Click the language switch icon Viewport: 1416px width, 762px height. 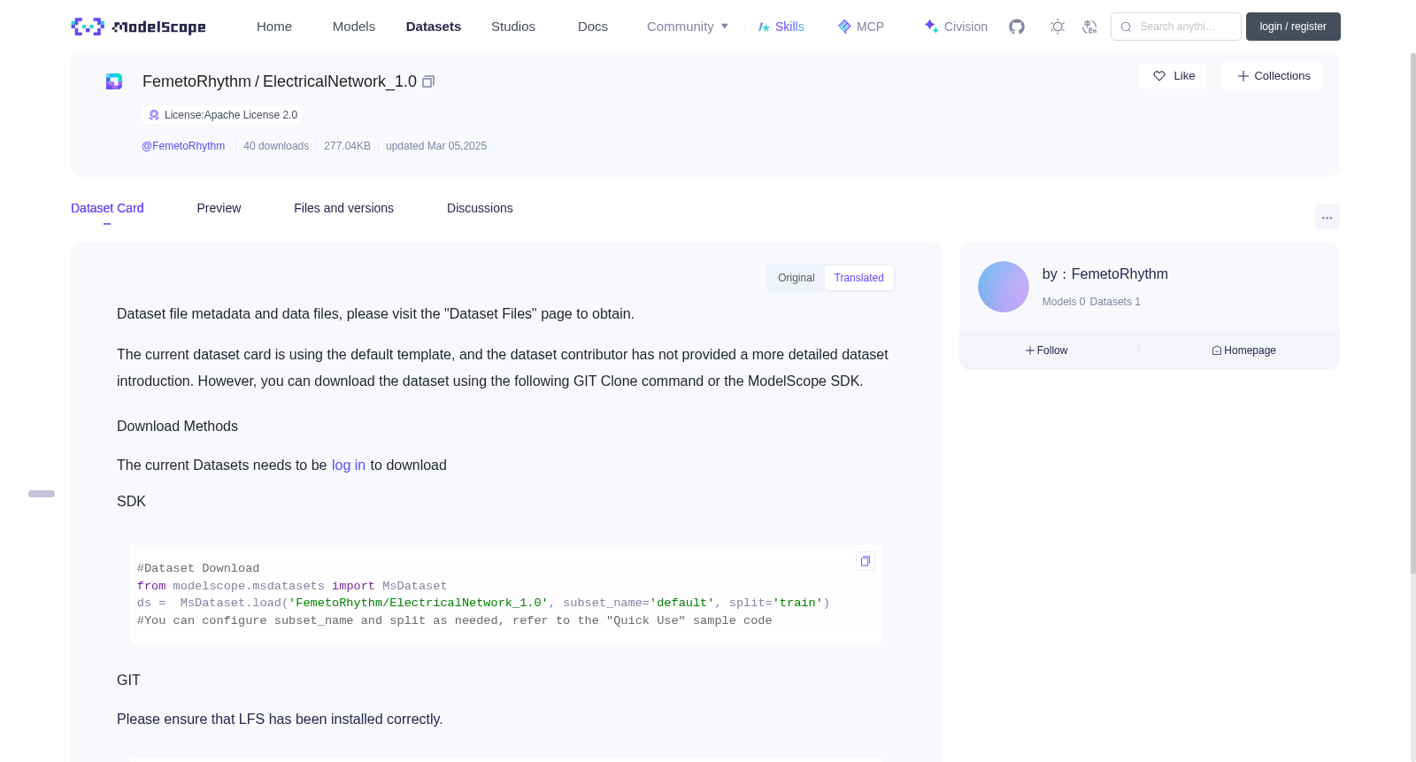point(1090,27)
